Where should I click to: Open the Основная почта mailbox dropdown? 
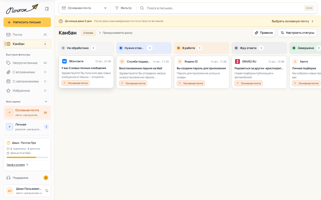[85, 8]
